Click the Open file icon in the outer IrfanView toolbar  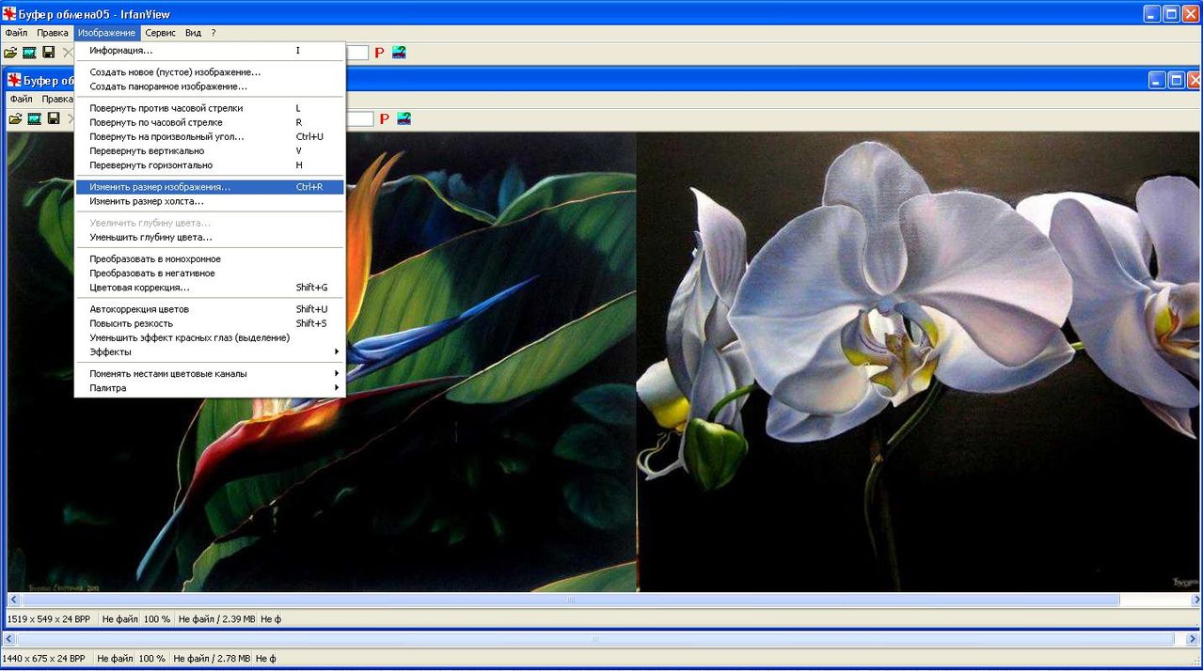[10, 53]
